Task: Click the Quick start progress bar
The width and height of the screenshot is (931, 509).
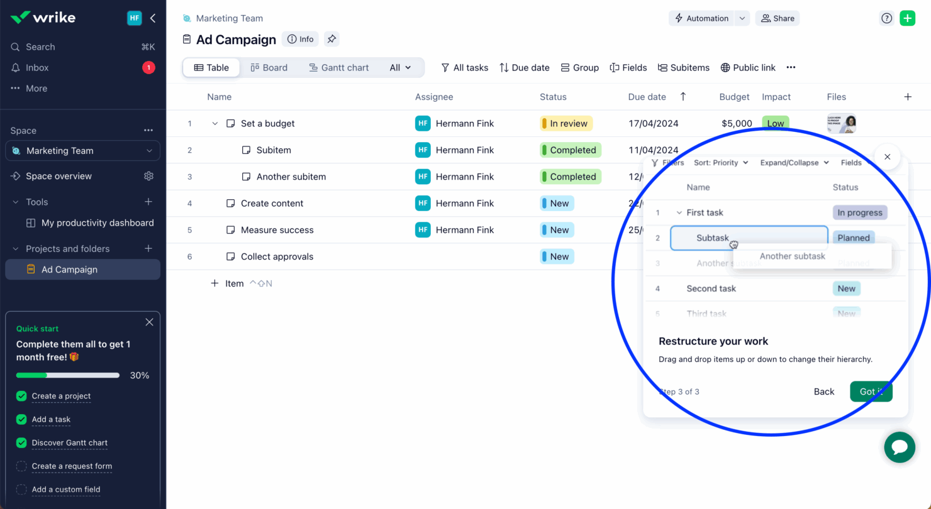Action: click(68, 375)
